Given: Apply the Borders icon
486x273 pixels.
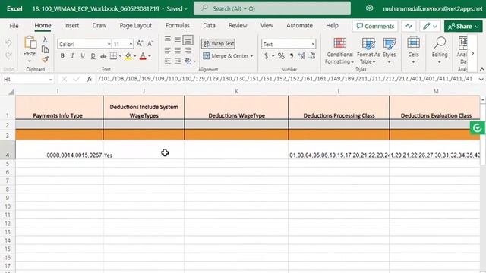Looking at the screenshot, I should [113, 55].
